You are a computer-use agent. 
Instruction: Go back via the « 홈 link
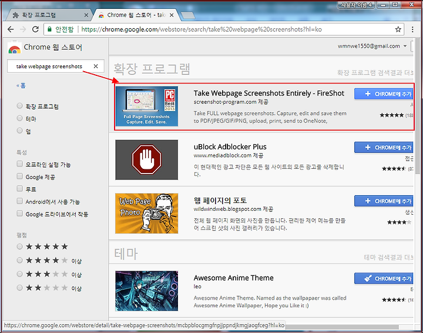coord(21,86)
